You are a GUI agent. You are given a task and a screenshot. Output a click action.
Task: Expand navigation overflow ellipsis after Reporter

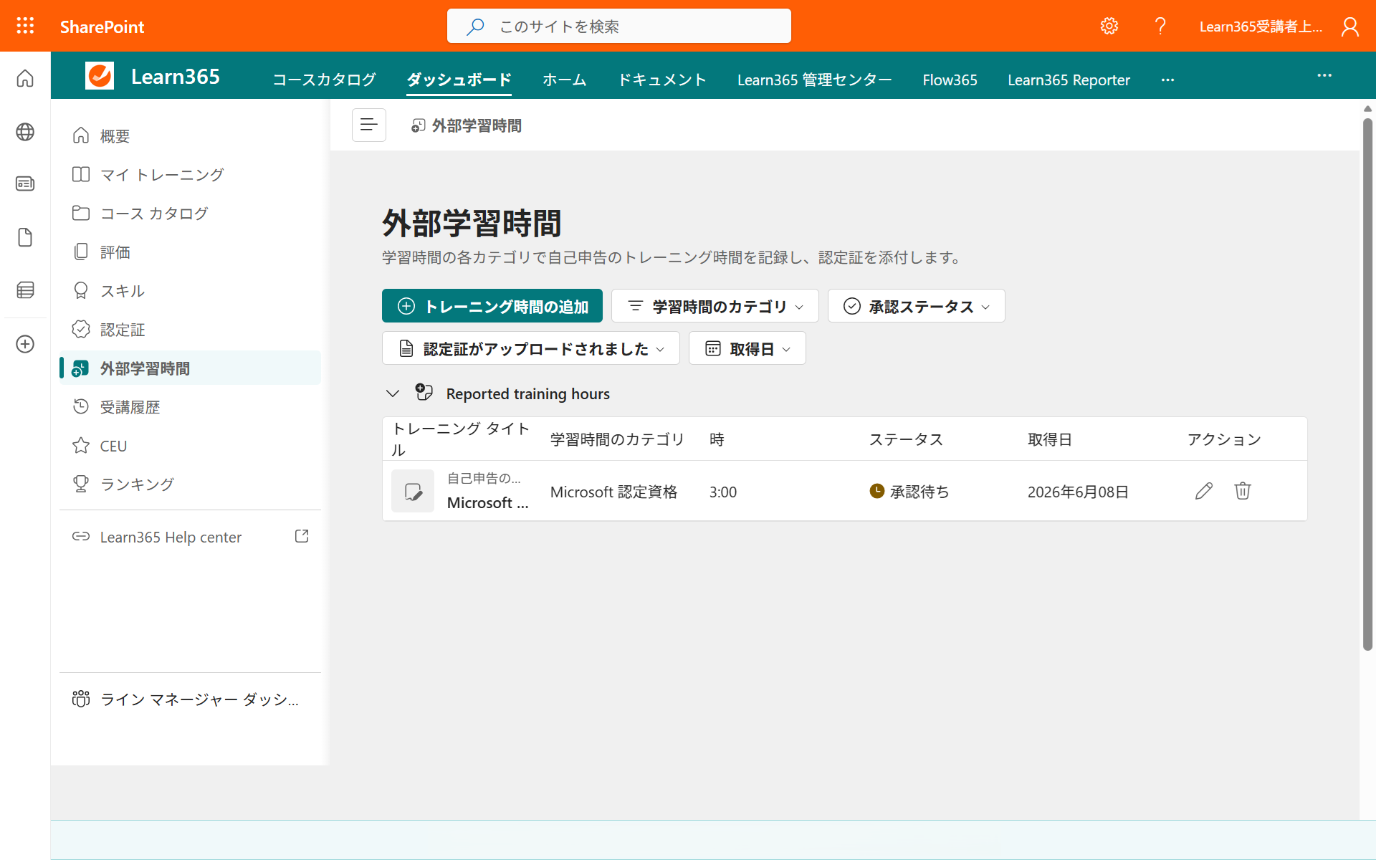pos(1167,80)
